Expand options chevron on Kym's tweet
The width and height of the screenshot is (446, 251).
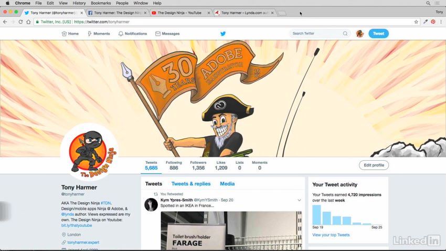click(299, 200)
